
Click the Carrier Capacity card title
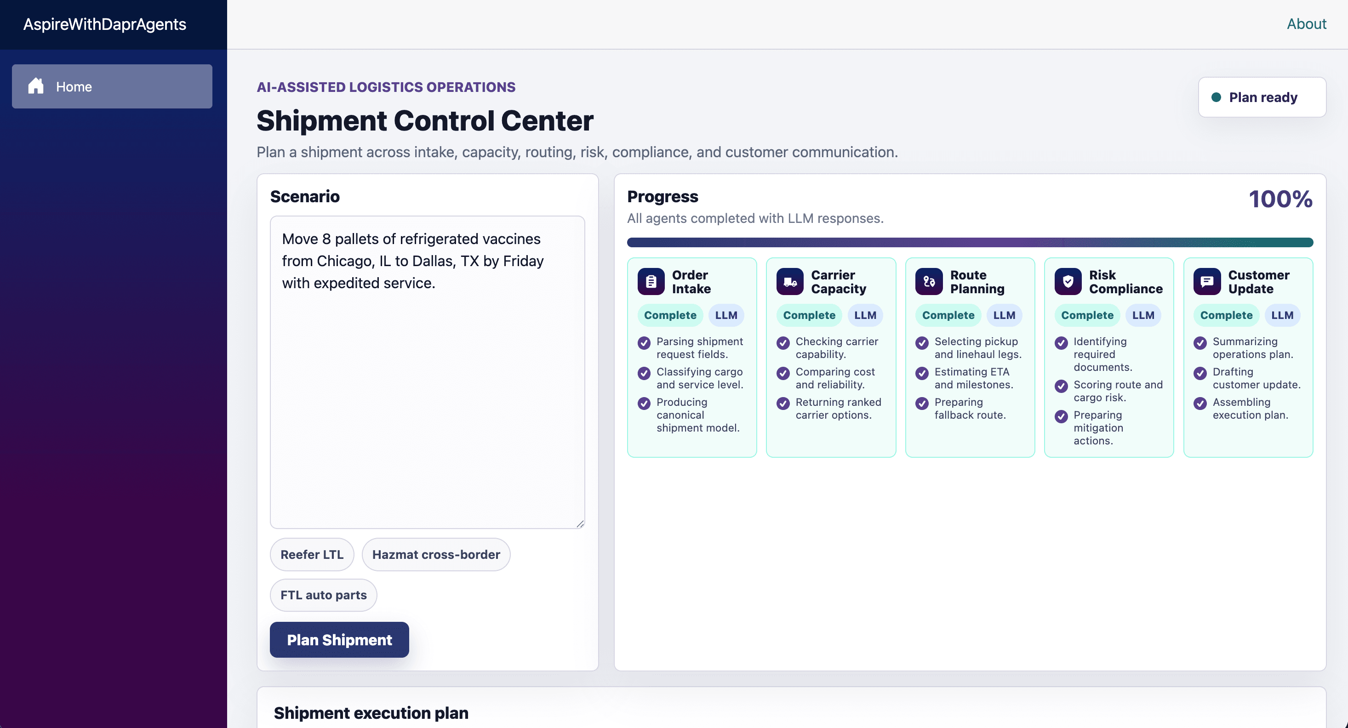point(838,282)
